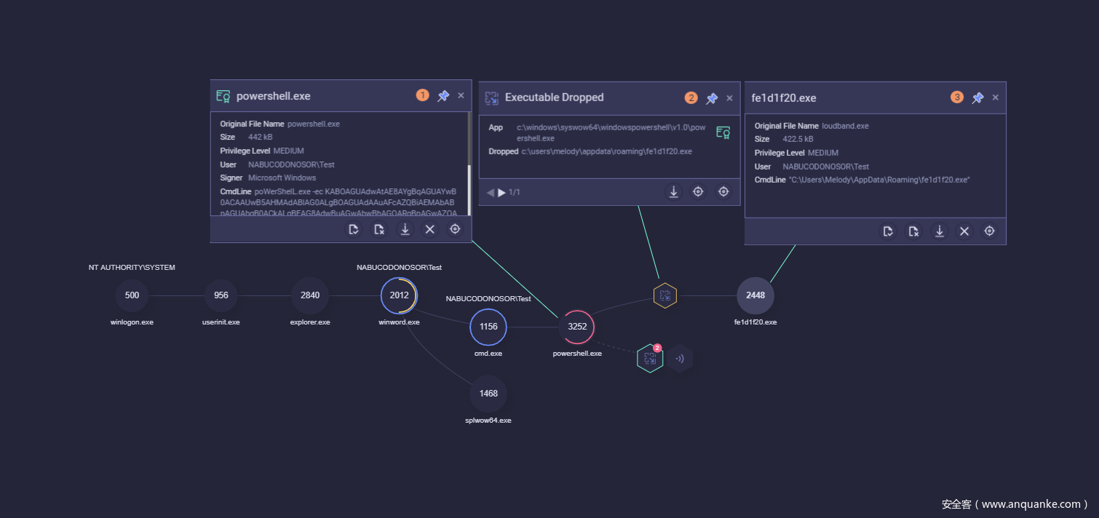1099x518 pixels.
Task: Unpin the fe1d1f20.exe details panel
Action: (x=977, y=97)
